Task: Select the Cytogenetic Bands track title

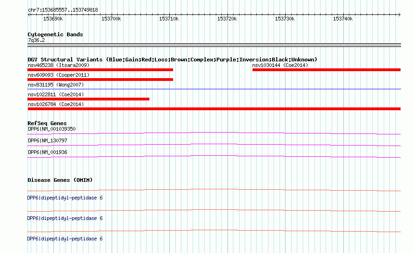Action: [55, 34]
